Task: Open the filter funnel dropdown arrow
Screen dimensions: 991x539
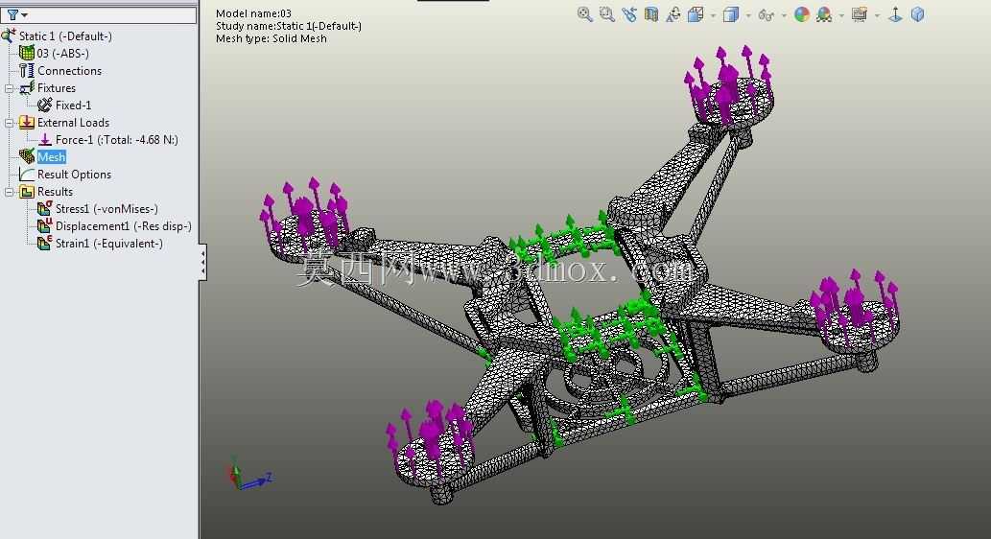Action: (x=25, y=14)
